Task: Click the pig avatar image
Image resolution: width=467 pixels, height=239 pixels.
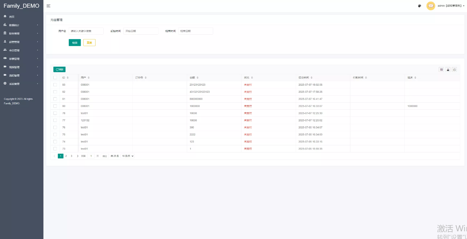Action: [430, 6]
